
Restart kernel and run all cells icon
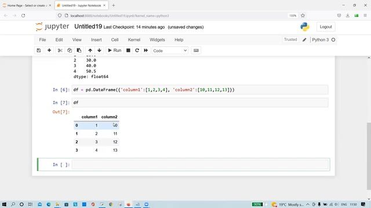(146, 50)
